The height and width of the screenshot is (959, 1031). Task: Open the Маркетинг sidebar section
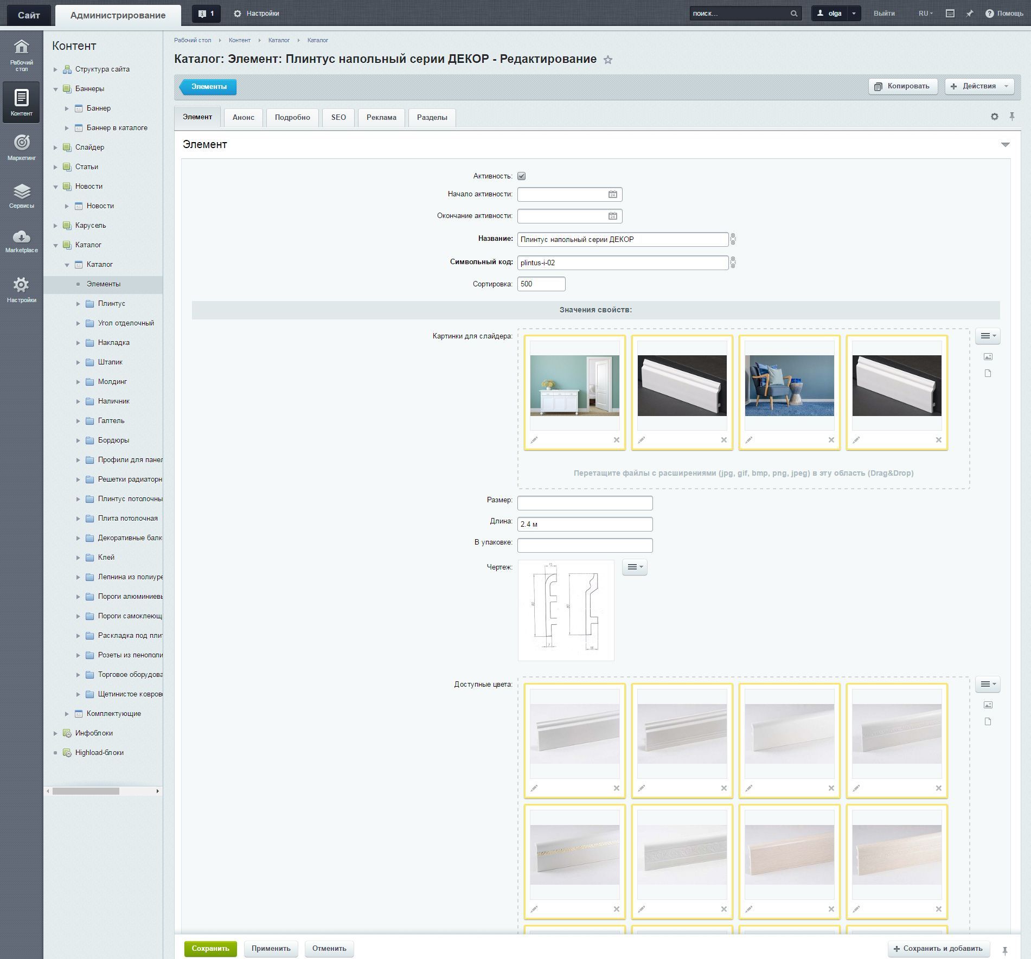(21, 148)
